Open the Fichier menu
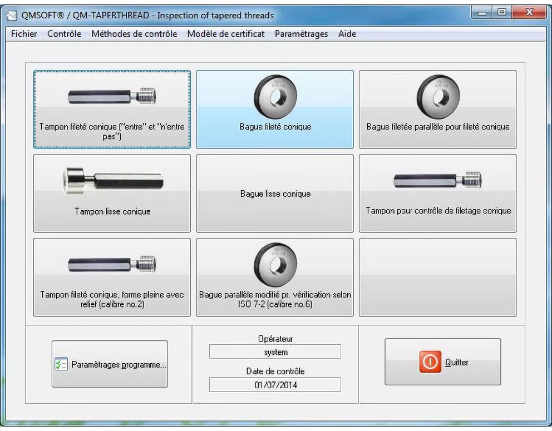The height and width of the screenshot is (431, 552). point(24,34)
